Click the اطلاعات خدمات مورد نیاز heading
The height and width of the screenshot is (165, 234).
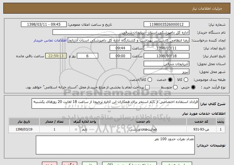204,114
